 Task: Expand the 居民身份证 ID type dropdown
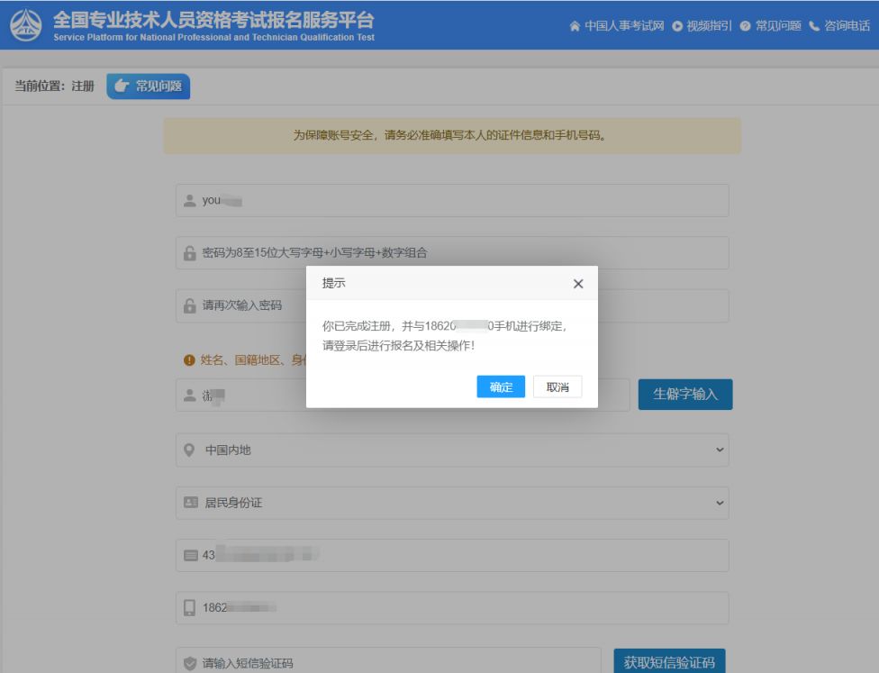pos(451,503)
